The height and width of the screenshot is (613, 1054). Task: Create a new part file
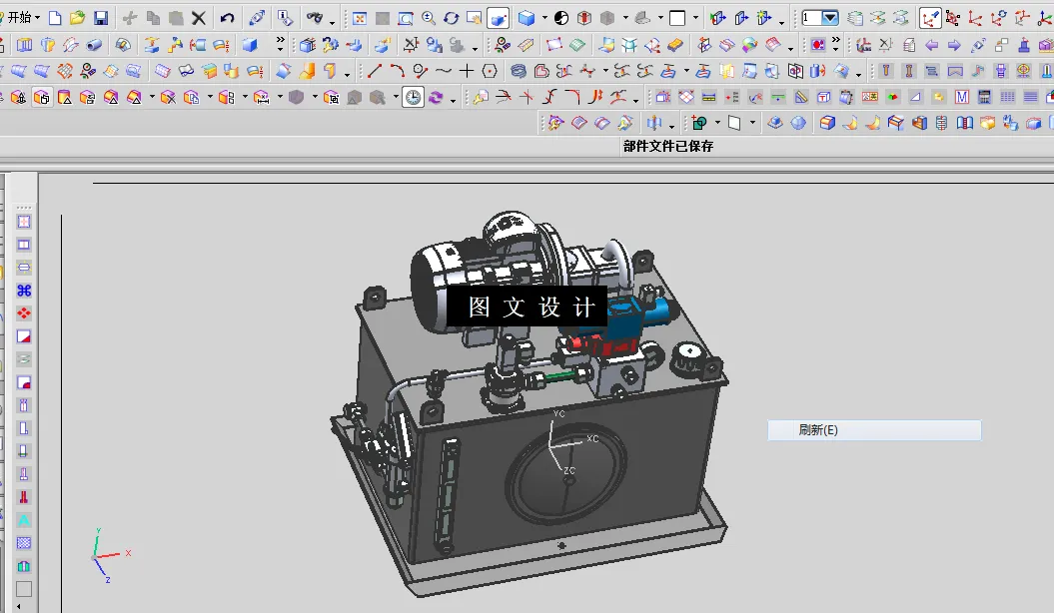coord(55,17)
